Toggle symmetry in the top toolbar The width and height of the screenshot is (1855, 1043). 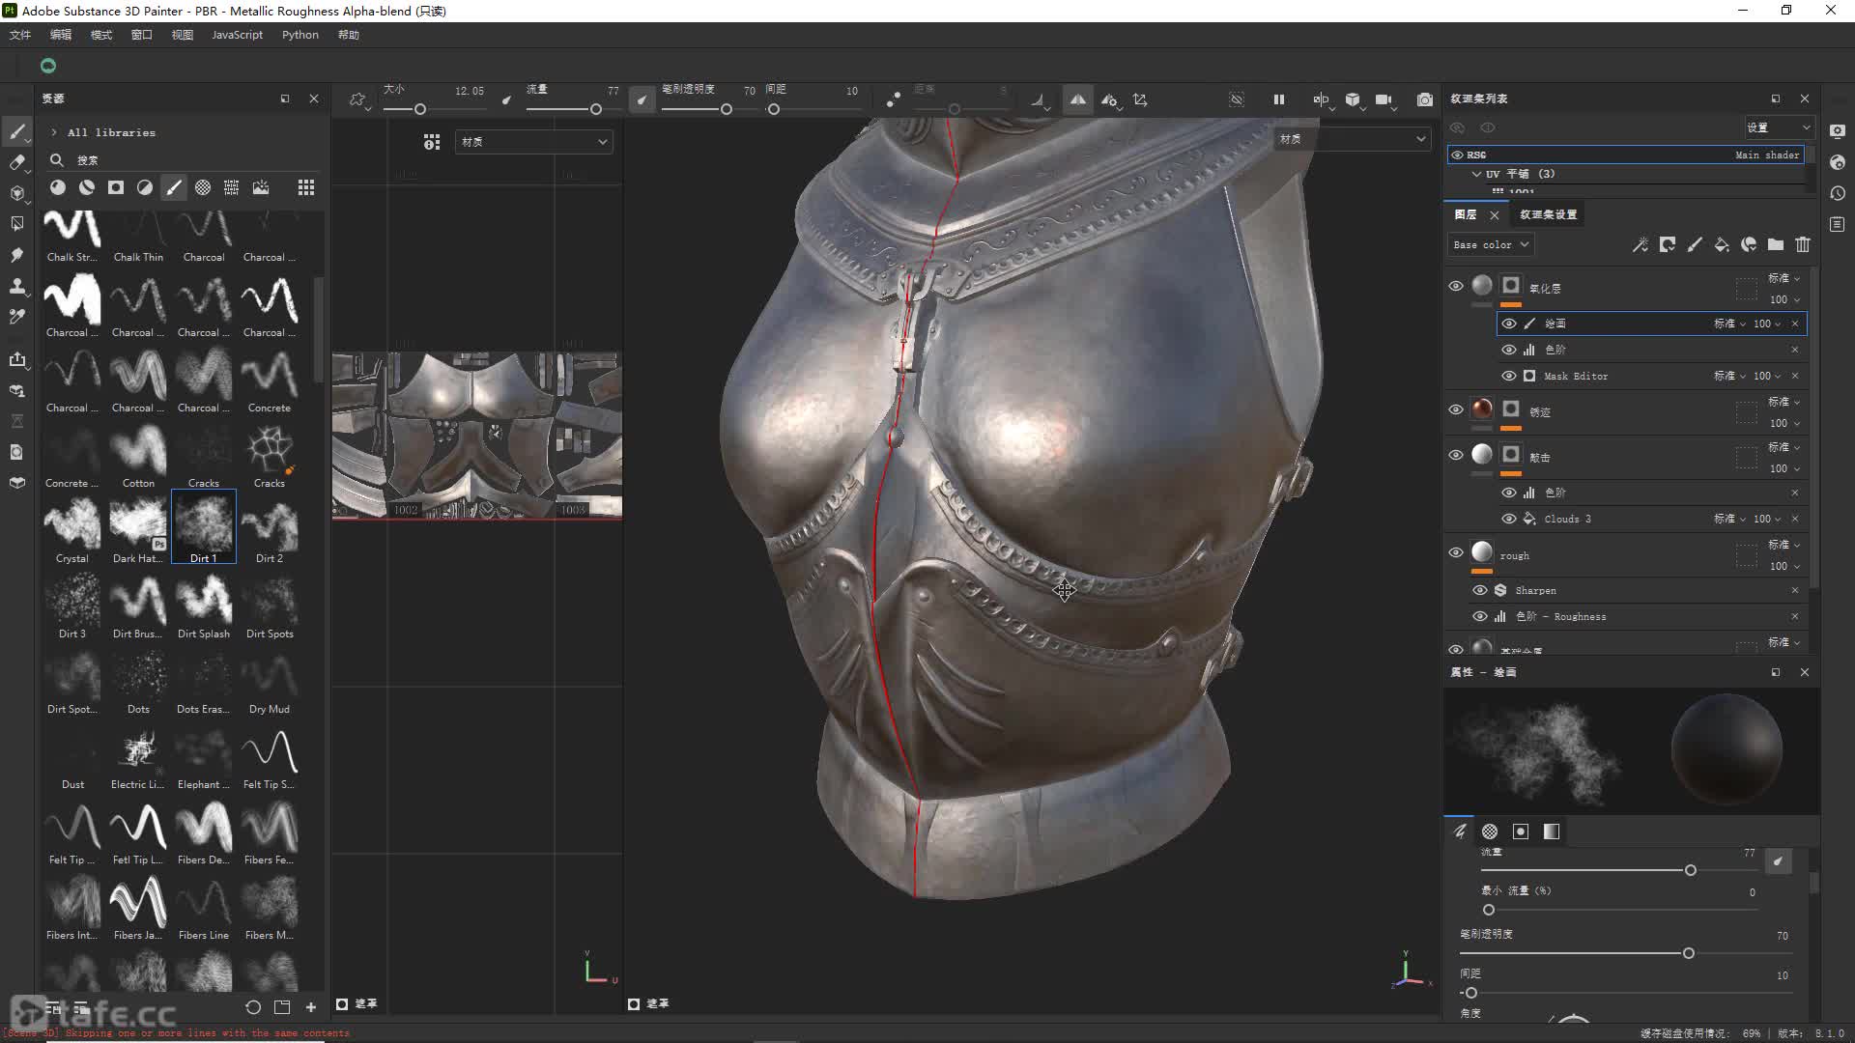pyautogui.click(x=1078, y=99)
